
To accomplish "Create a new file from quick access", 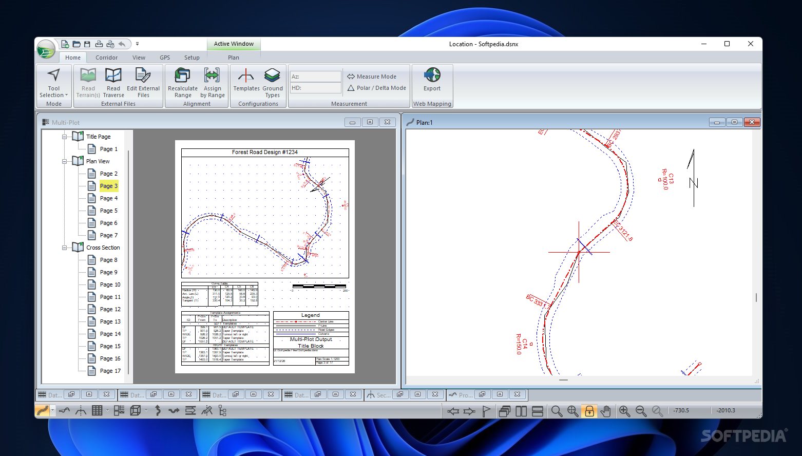I will pyautogui.click(x=65, y=44).
